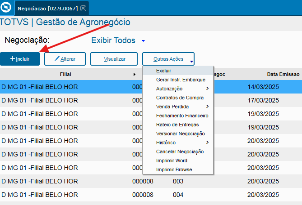Click the Incluir button
This screenshot has height=205, width=302.
(20, 59)
